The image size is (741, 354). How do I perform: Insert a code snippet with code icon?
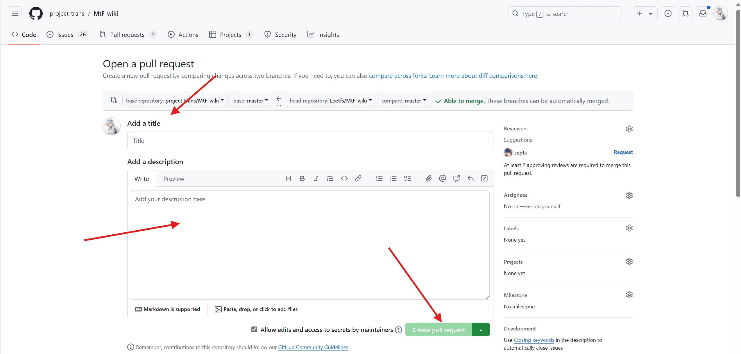[x=344, y=178]
